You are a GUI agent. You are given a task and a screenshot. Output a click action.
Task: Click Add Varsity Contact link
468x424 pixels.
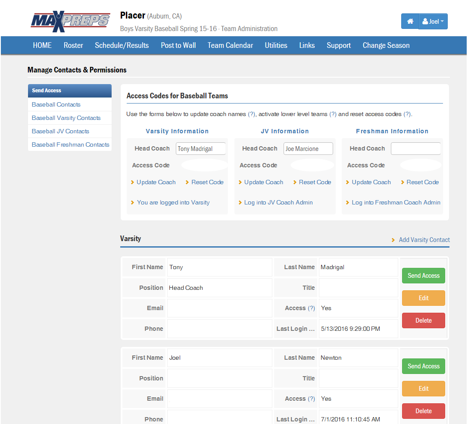coord(424,240)
